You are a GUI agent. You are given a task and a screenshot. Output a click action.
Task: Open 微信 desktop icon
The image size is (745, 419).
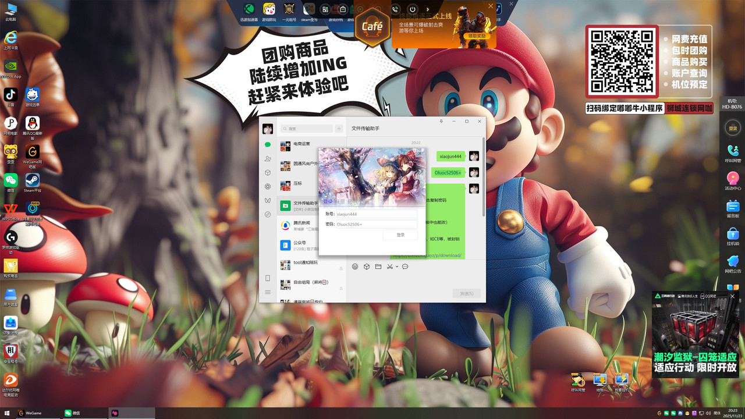[x=10, y=183]
